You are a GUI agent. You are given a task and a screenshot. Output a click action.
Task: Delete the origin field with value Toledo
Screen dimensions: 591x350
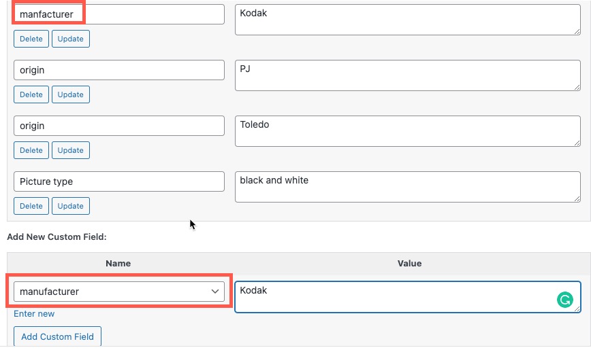(x=31, y=150)
